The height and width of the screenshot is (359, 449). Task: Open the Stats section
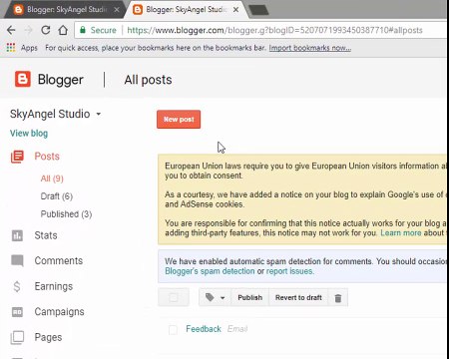(46, 235)
